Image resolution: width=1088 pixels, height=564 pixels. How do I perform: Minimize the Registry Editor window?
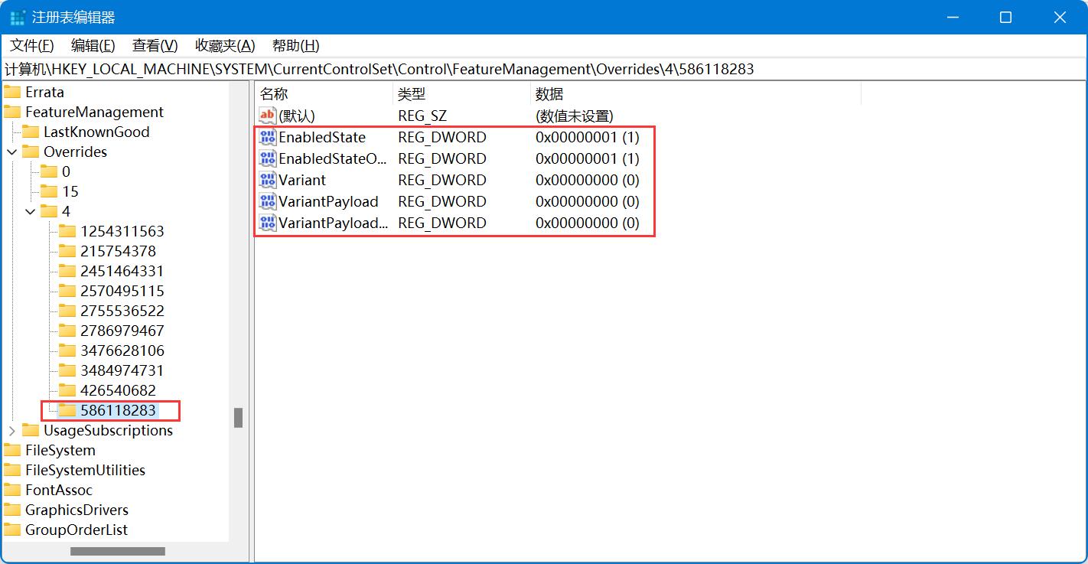952,17
